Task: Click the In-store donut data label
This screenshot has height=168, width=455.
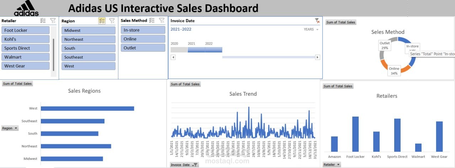Action: click(x=412, y=47)
